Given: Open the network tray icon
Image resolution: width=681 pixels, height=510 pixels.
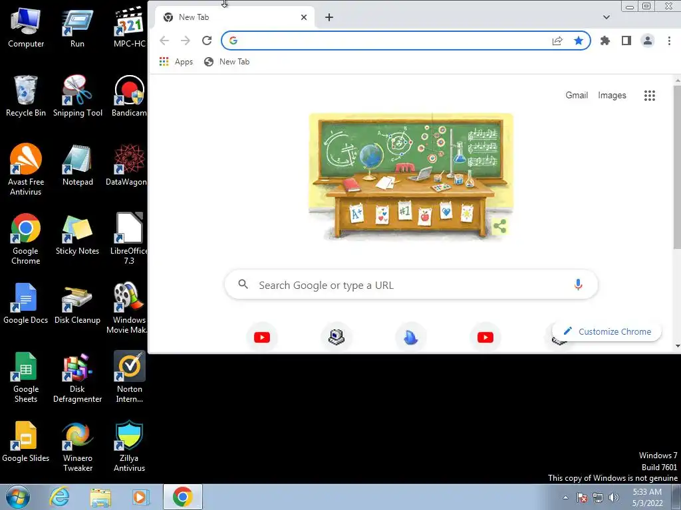Looking at the screenshot, I should (x=598, y=497).
